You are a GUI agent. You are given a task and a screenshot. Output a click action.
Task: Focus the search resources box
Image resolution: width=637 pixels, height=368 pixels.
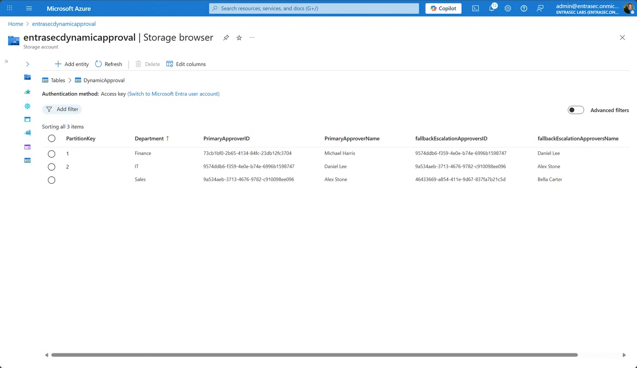click(314, 8)
